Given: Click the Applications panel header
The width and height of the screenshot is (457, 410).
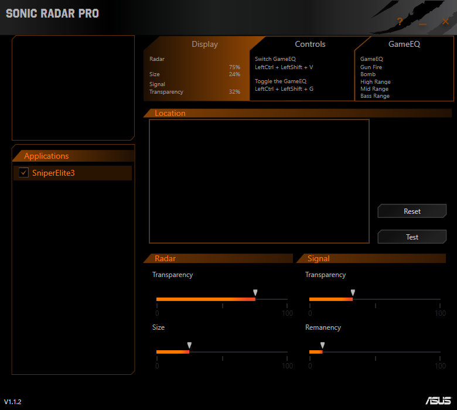Looking at the screenshot, I should click(x=46, y=156).
